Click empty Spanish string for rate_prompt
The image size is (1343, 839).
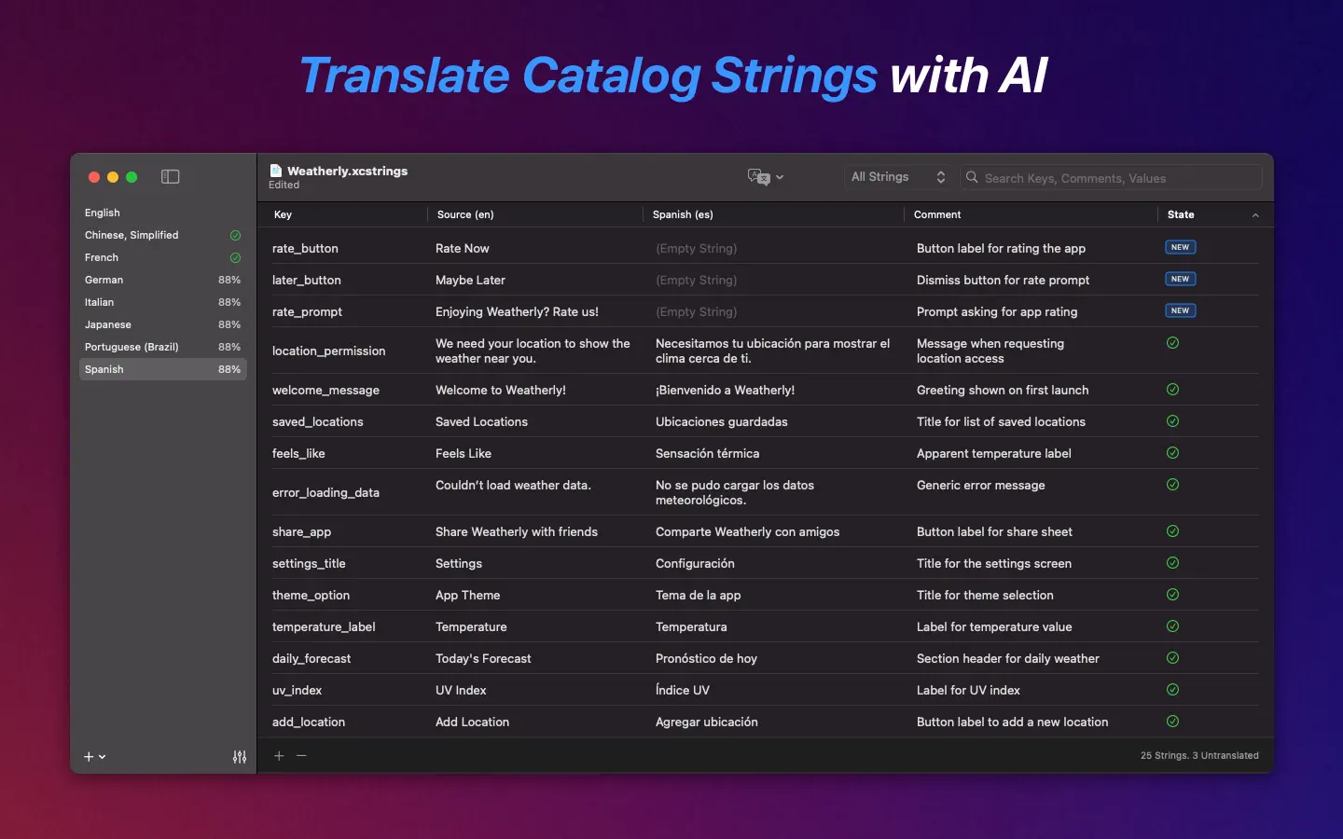point(697,311)
